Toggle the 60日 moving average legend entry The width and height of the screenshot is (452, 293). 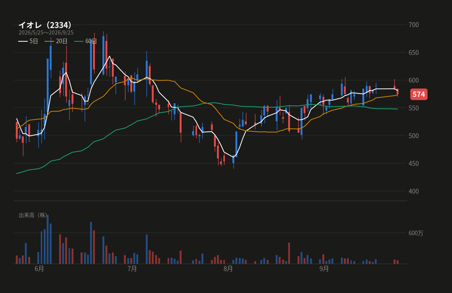(x=86, y=41)
